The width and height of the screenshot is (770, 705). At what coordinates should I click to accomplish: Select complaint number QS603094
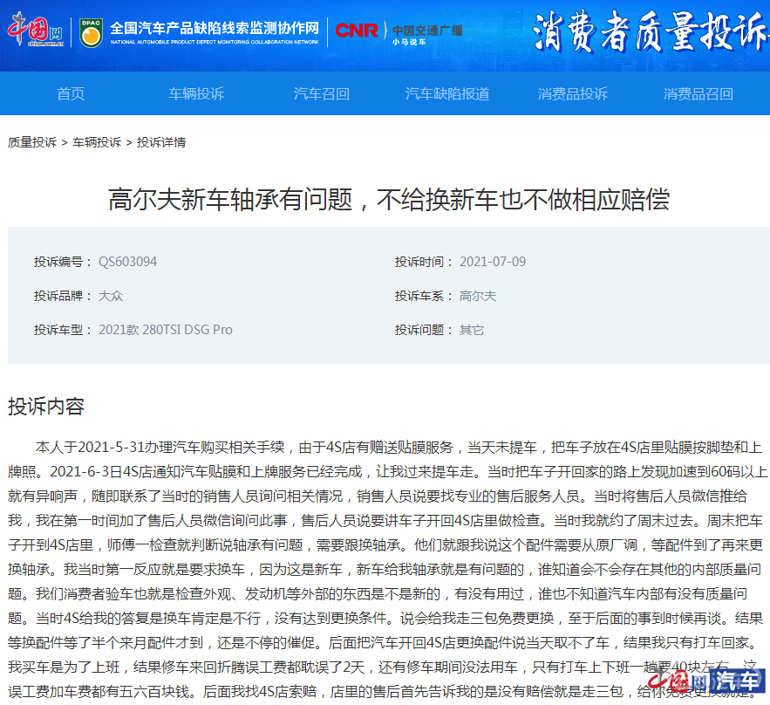coord(127,262)
